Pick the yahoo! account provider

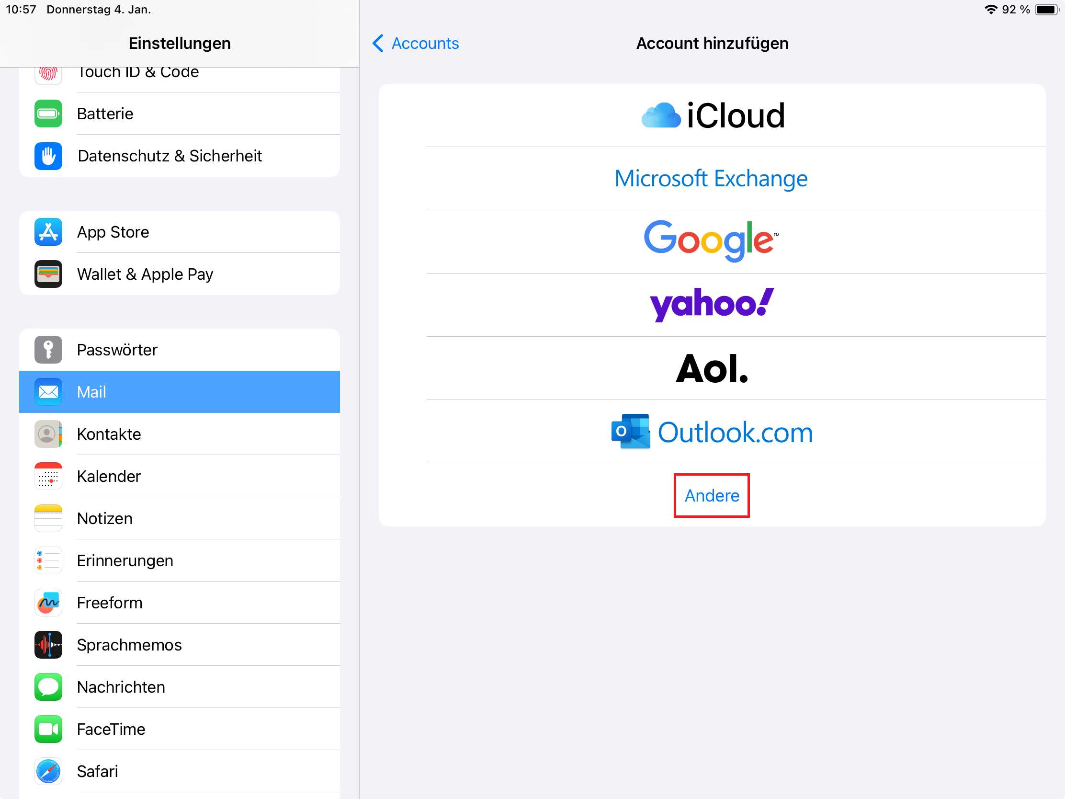pyautogui.click(x=712, y=305)
